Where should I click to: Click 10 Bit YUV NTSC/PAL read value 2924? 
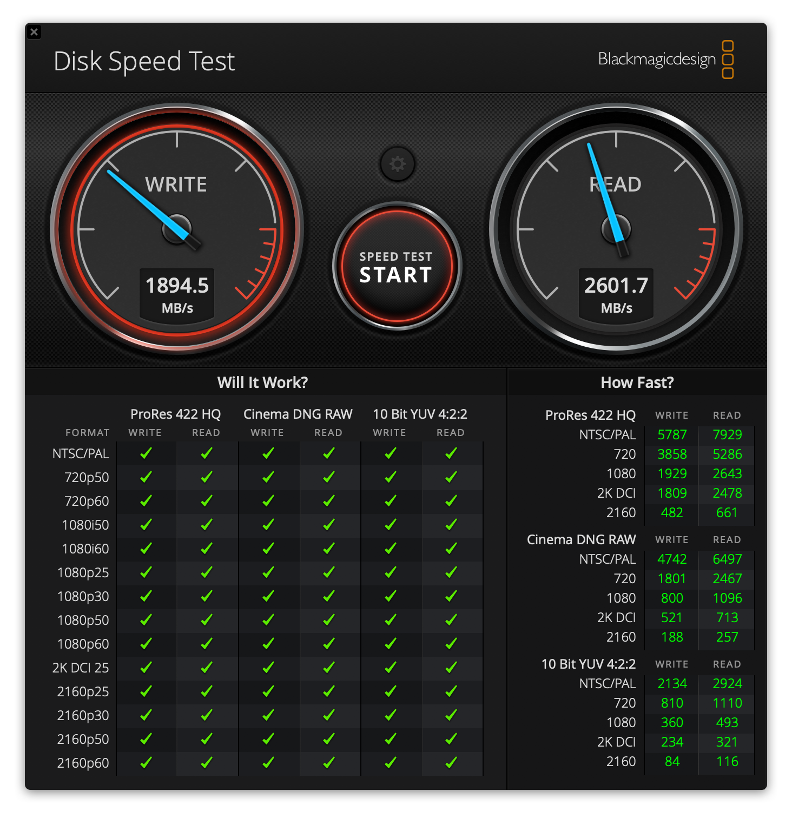tap(727, 683)
